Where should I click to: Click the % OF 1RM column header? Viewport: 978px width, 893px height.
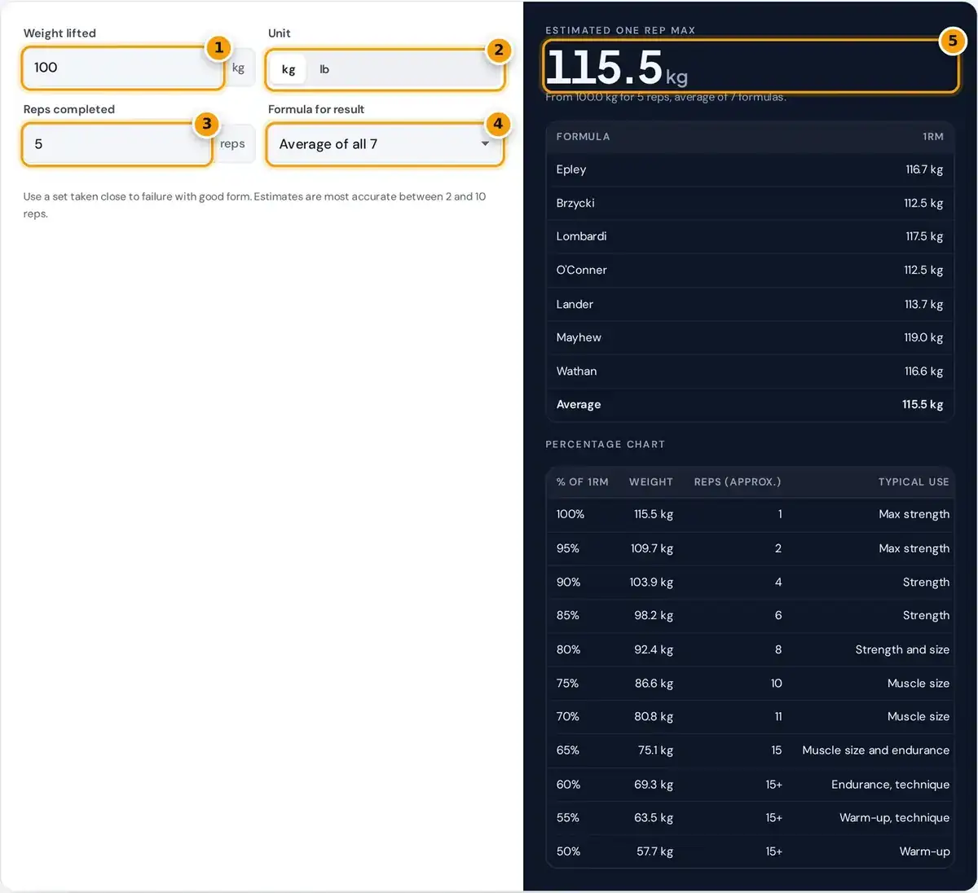582,482
